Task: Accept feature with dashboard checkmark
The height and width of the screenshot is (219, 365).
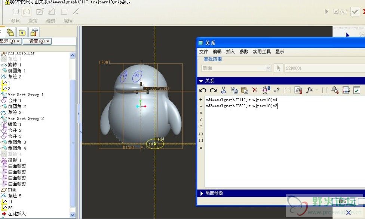Action: point(355,12)
